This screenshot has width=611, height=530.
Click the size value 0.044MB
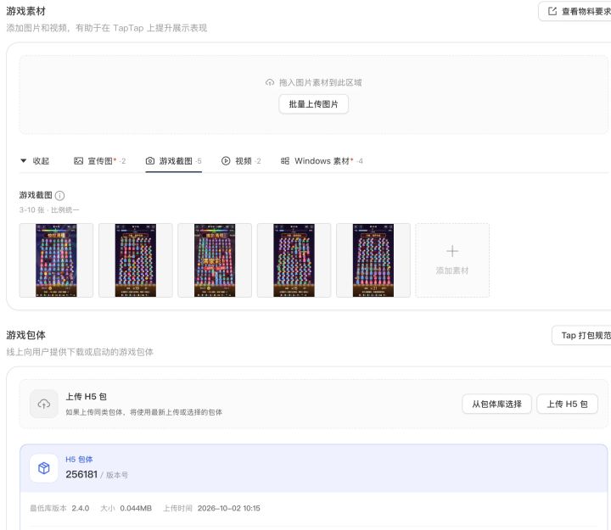pos(136,508)
